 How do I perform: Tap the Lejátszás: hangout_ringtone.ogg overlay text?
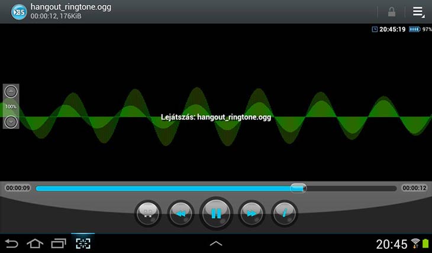(x=216, y=117)
